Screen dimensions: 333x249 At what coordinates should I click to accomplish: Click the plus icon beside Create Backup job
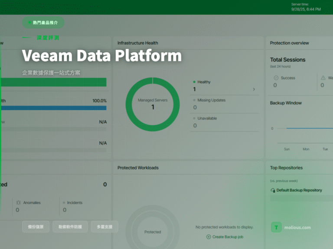pyautogui.click(x=209, y=237)
